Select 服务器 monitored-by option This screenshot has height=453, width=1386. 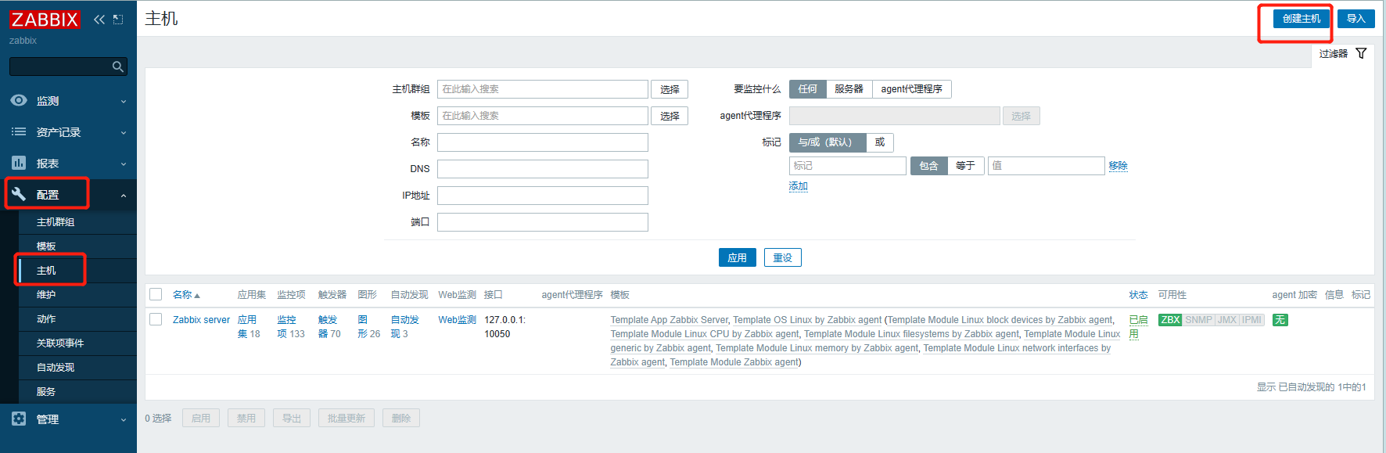coord(849,89)
